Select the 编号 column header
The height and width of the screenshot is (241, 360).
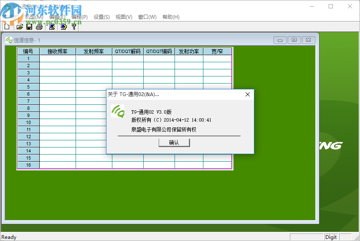coord(28,51)
